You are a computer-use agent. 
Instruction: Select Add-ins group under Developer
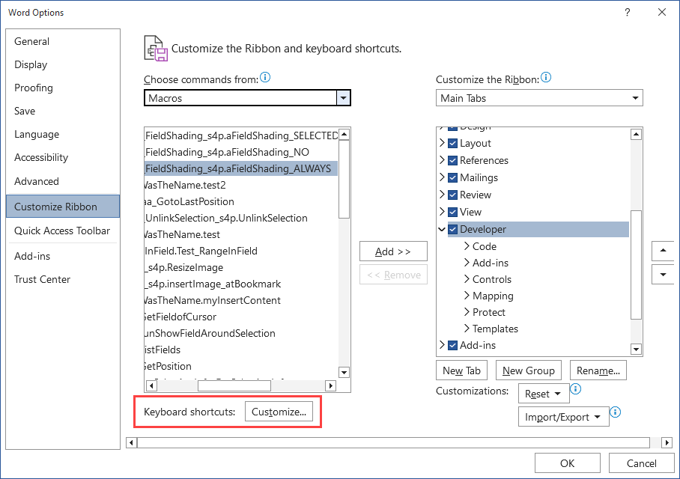point(490,263)
